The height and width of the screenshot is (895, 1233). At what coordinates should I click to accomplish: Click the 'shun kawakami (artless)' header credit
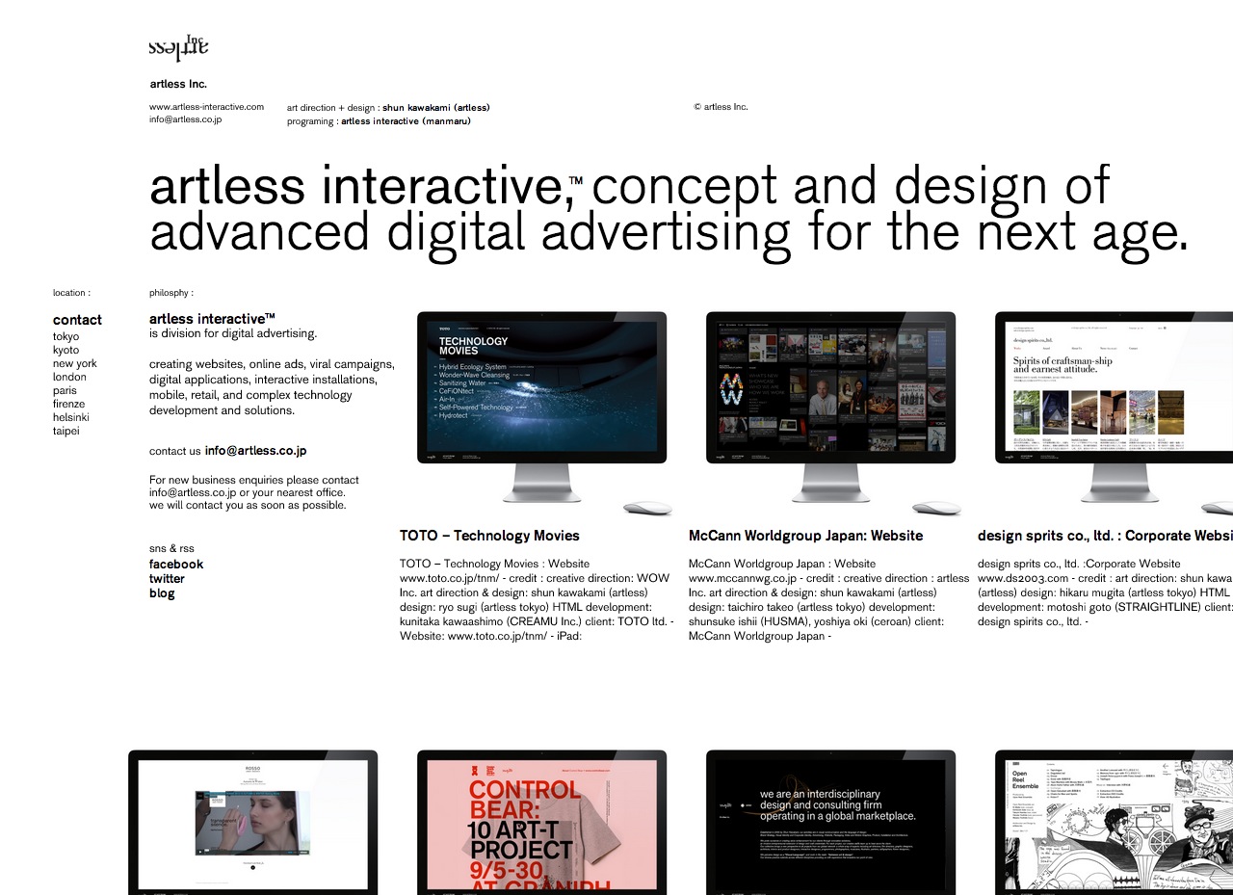(436, 108)
